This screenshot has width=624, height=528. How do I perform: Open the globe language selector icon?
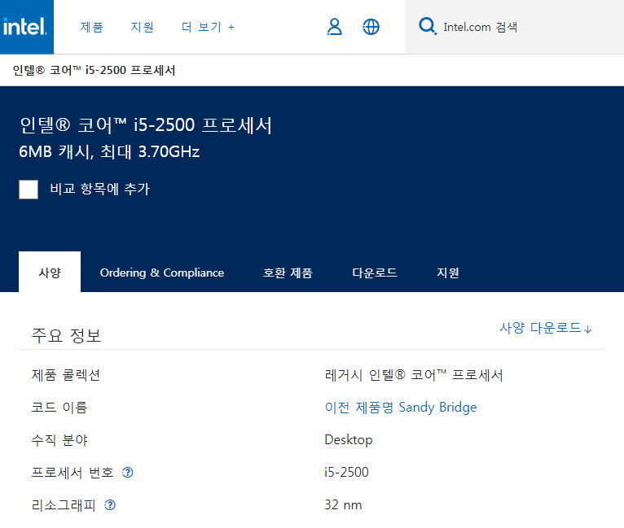371,27
